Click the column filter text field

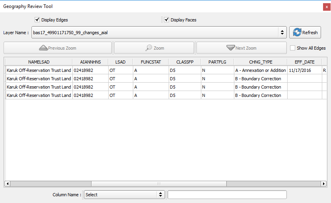(x=227, y=195)
